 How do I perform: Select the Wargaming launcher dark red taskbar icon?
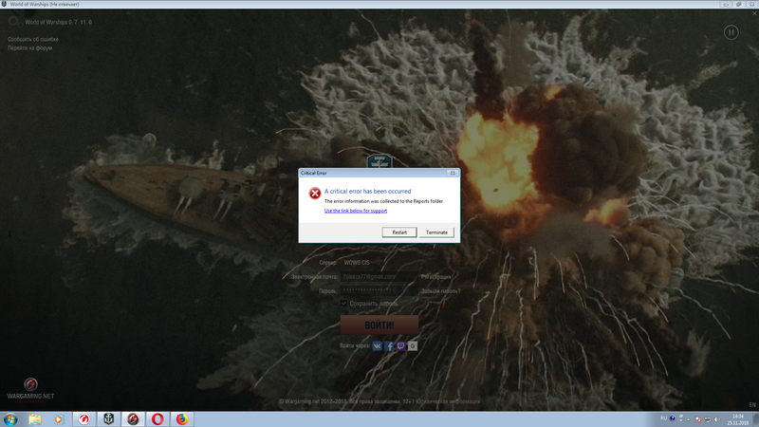pos(133,419)
